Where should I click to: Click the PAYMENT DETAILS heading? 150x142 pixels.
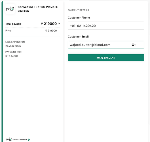(78, 10)
